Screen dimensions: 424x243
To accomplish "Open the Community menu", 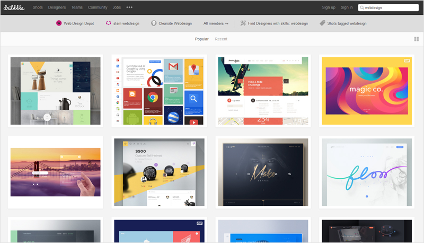I will [98, 7].
